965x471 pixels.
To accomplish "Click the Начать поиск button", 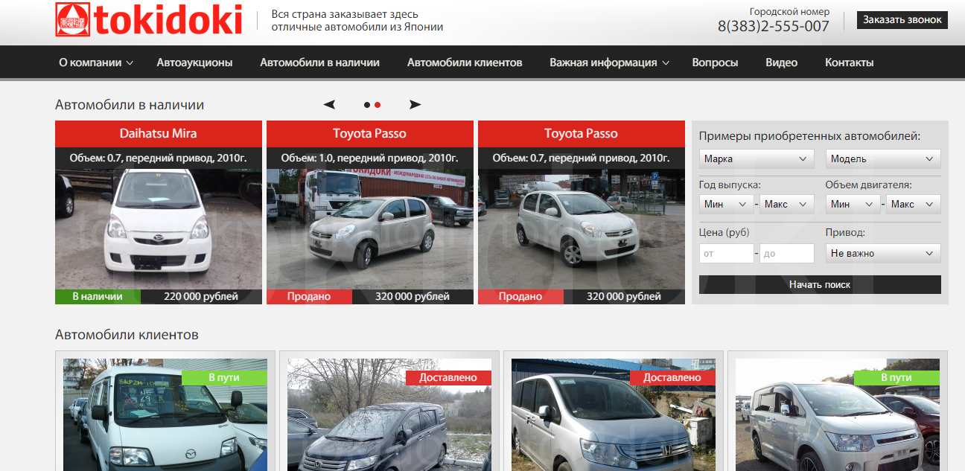I will pyautogui.click(x=820, y=284).
